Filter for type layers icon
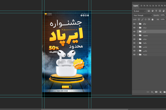 tap(156, 11)
